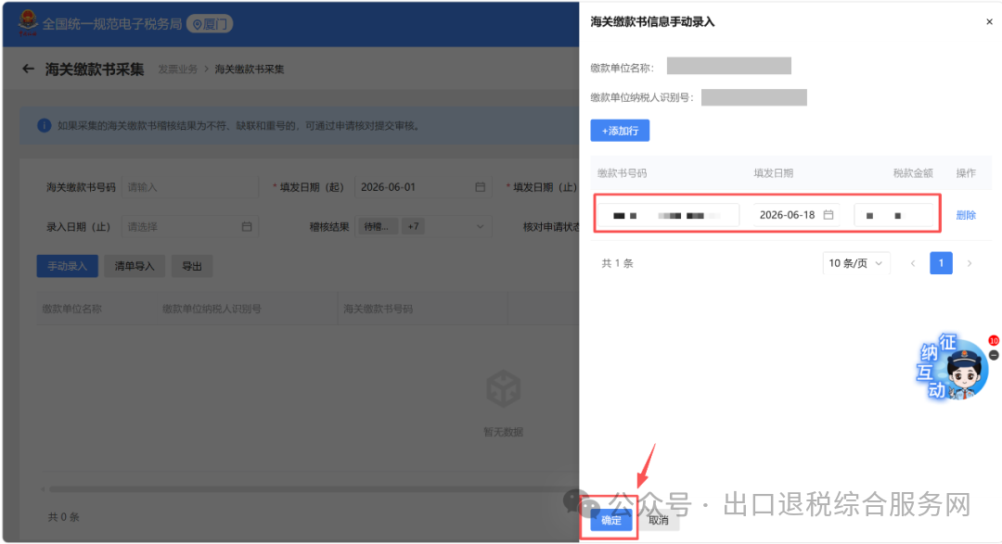The width and height of the screenshot is (1002, 544).
Task: Click the +添加行 button
Action: pyautogui.click(x=620, y=131)
